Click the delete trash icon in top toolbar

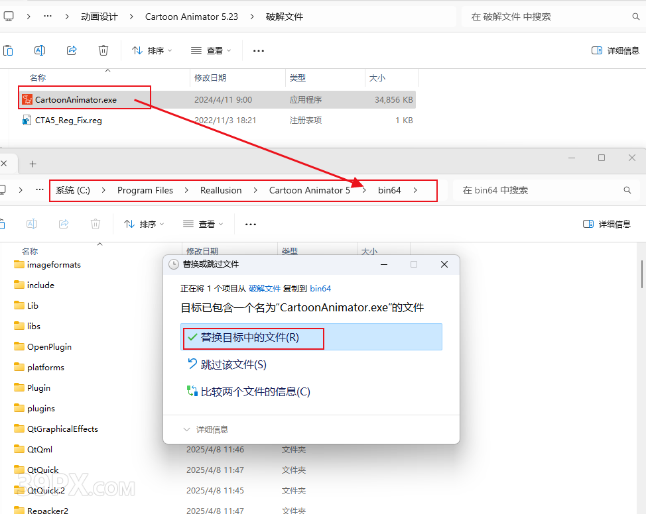click(103, 50)
